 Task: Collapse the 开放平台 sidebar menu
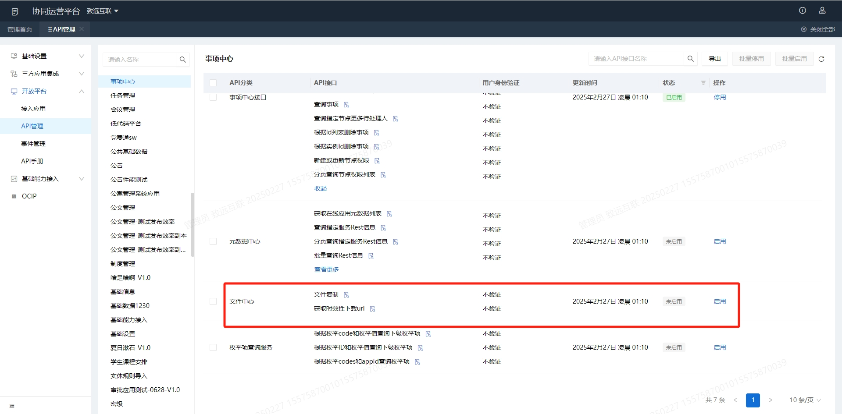click(x=46, y=91)
